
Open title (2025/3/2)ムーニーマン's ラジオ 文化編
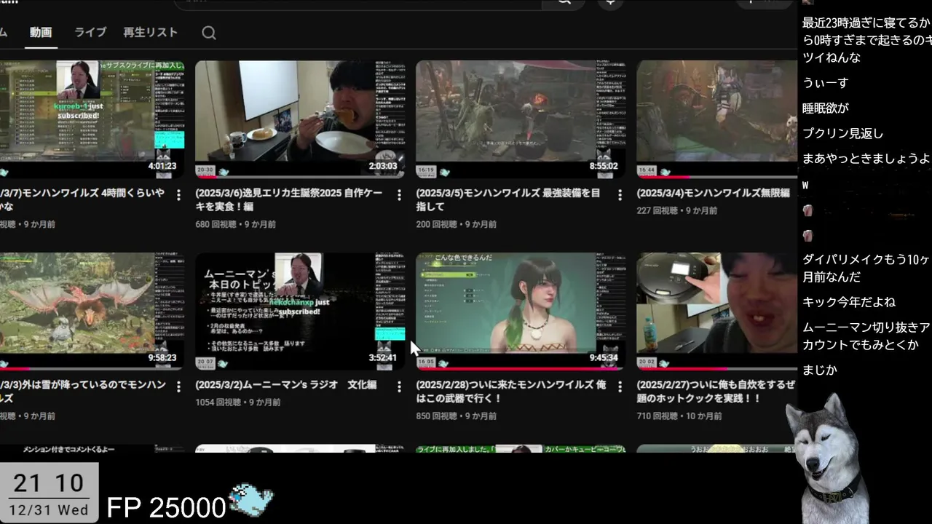(285, 385)
